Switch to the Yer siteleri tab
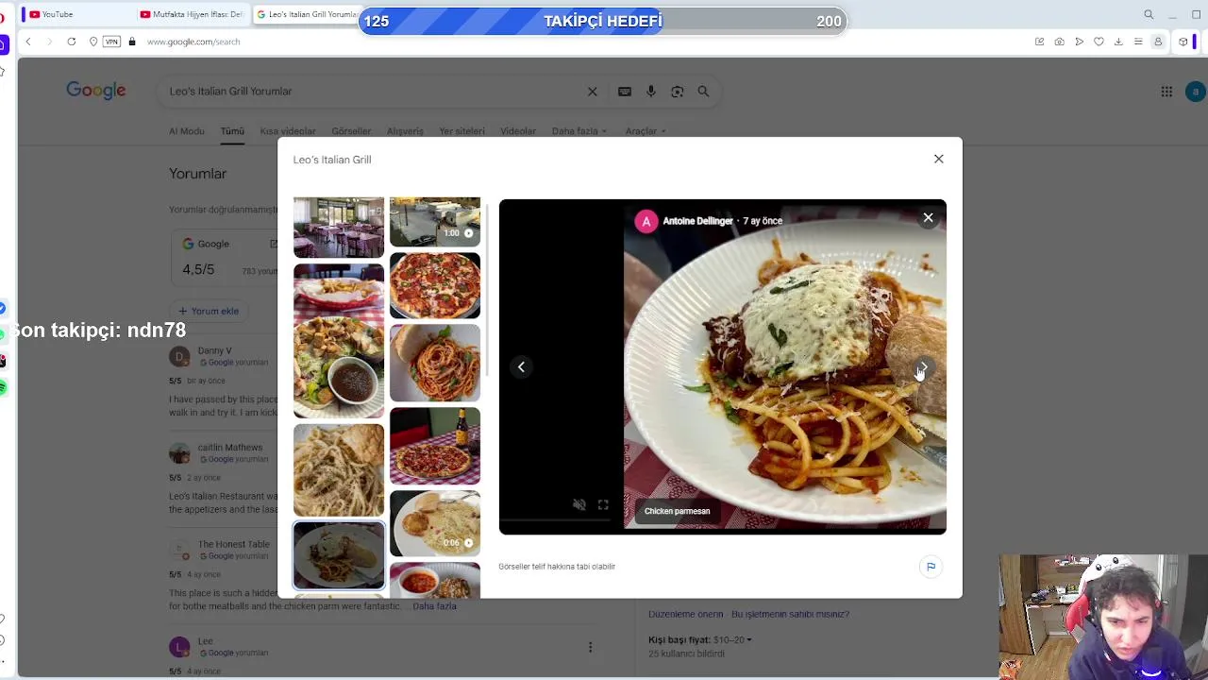This screenshot has width=1208, height=680. [461, 131]
